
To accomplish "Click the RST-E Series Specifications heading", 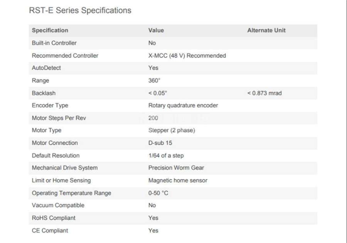I will [80, 10].
